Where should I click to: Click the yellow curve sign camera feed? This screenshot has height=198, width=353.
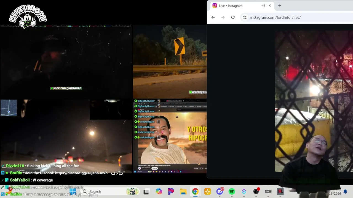coord(170,62)
